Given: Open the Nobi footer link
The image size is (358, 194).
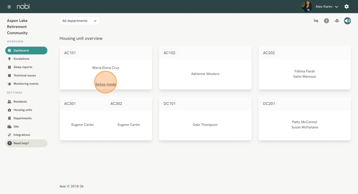Looking at the screenshot, I should (x=63, y=186).
